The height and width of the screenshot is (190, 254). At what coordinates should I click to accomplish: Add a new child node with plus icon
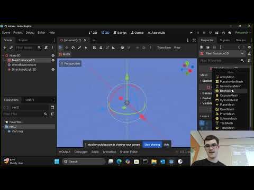5,47
